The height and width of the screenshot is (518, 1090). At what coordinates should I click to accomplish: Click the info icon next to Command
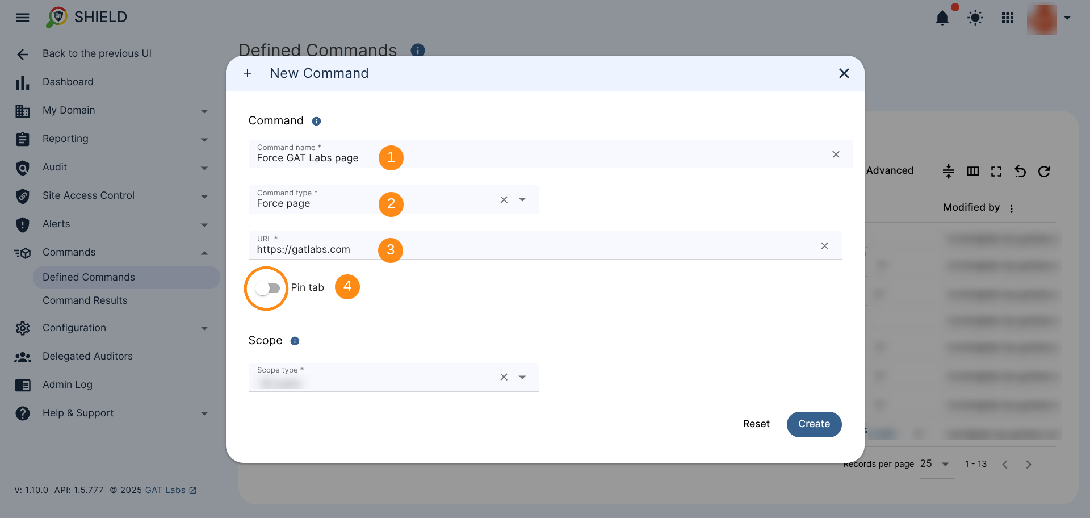coord(316,121)
